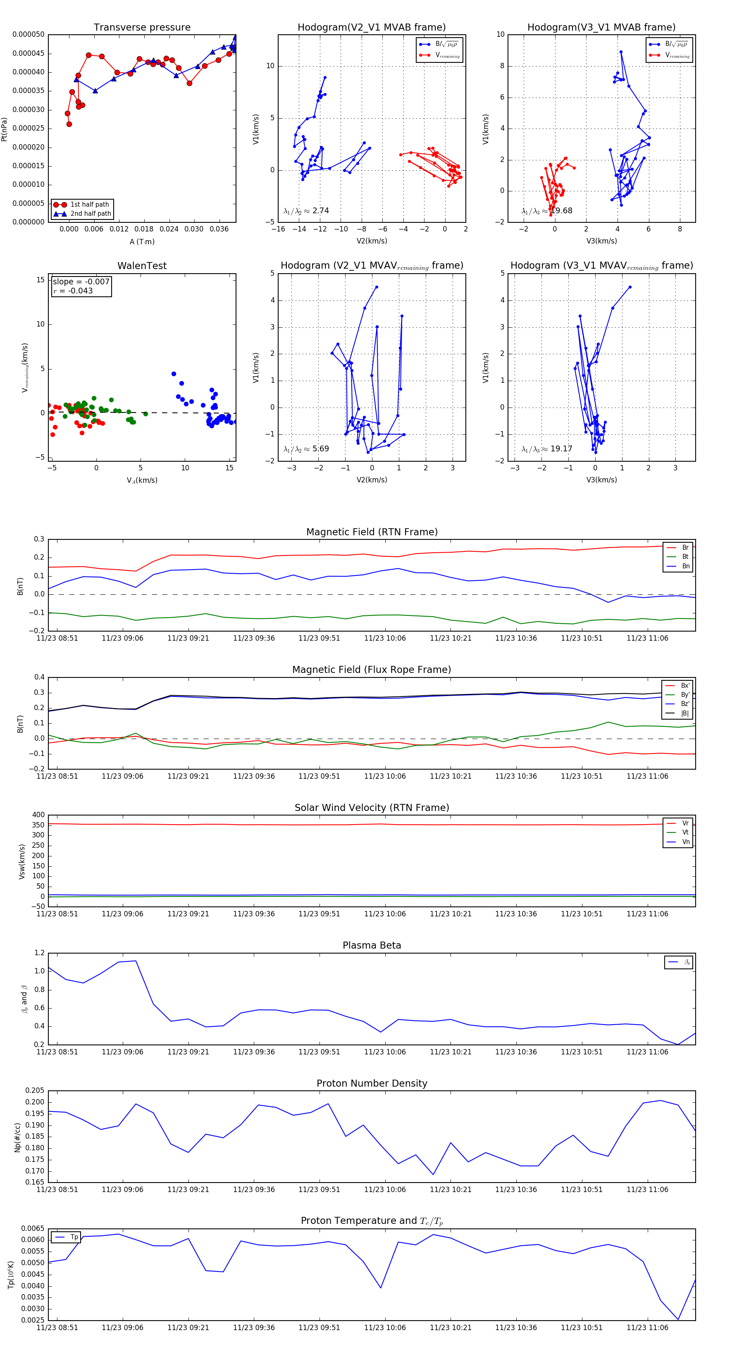Click the 'Tp' legend entry

66,1237
